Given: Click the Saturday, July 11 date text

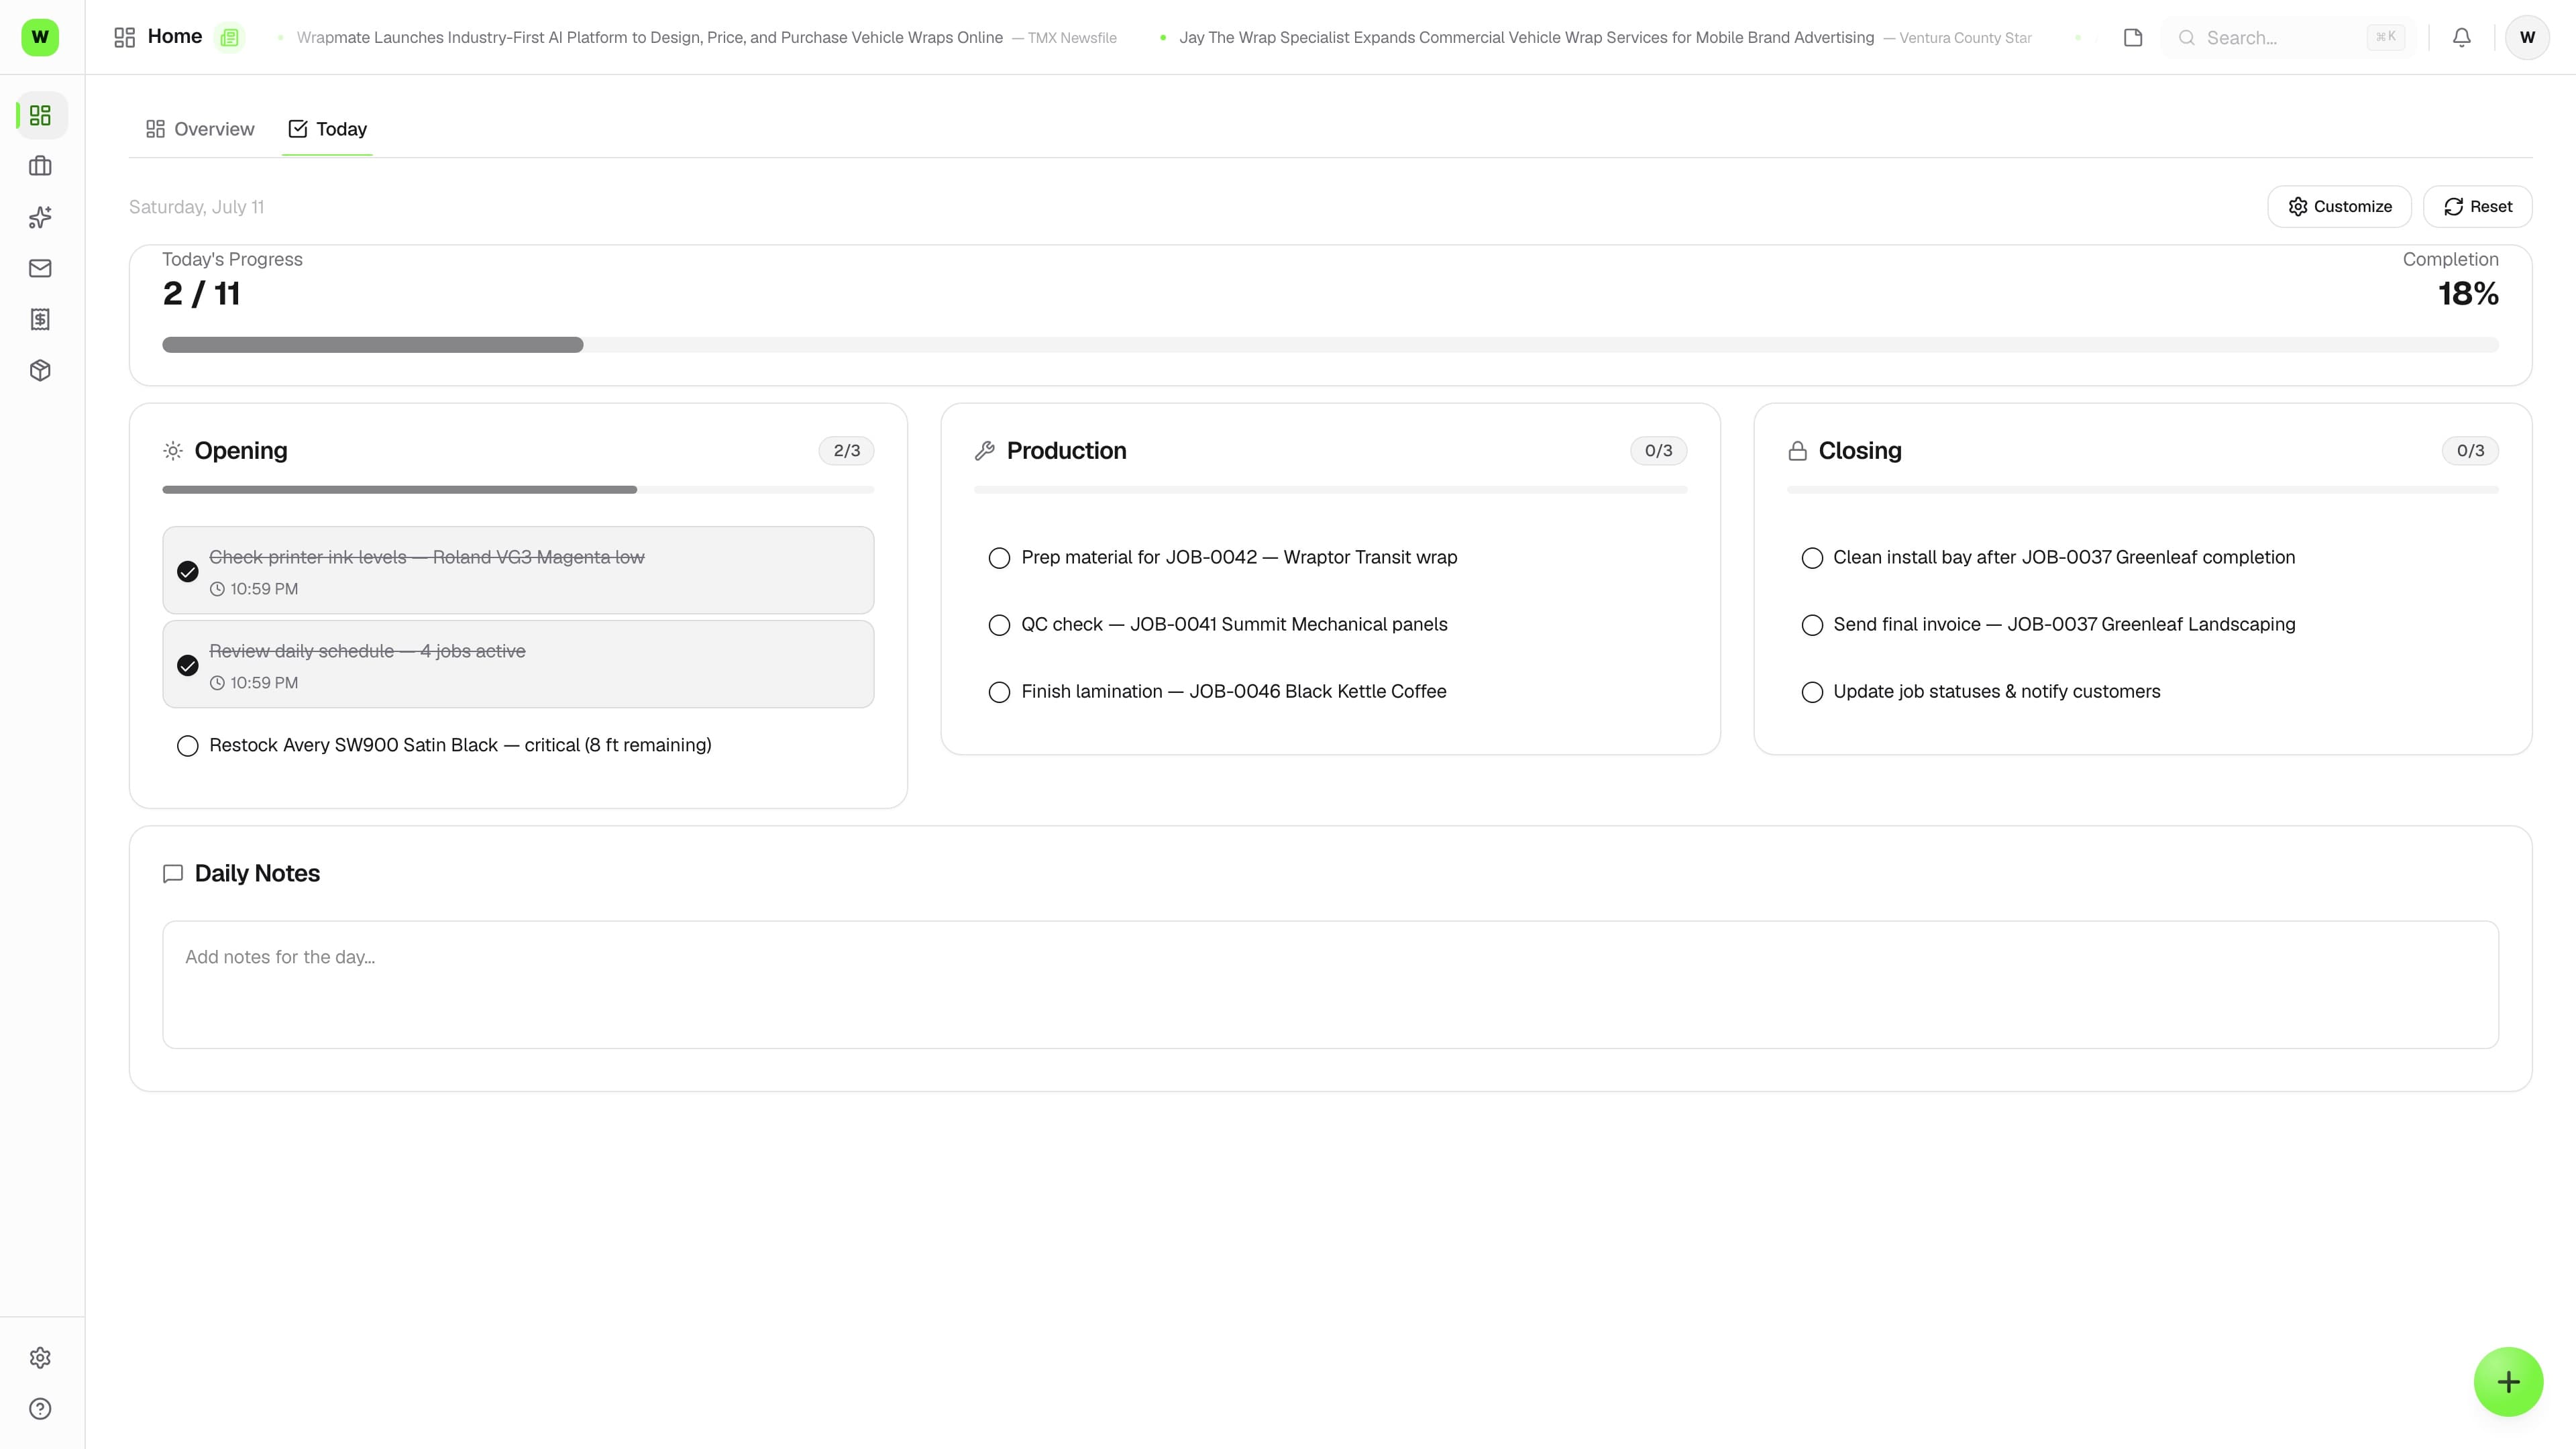Looking at the screenshot, I should (x=196, y=207).
